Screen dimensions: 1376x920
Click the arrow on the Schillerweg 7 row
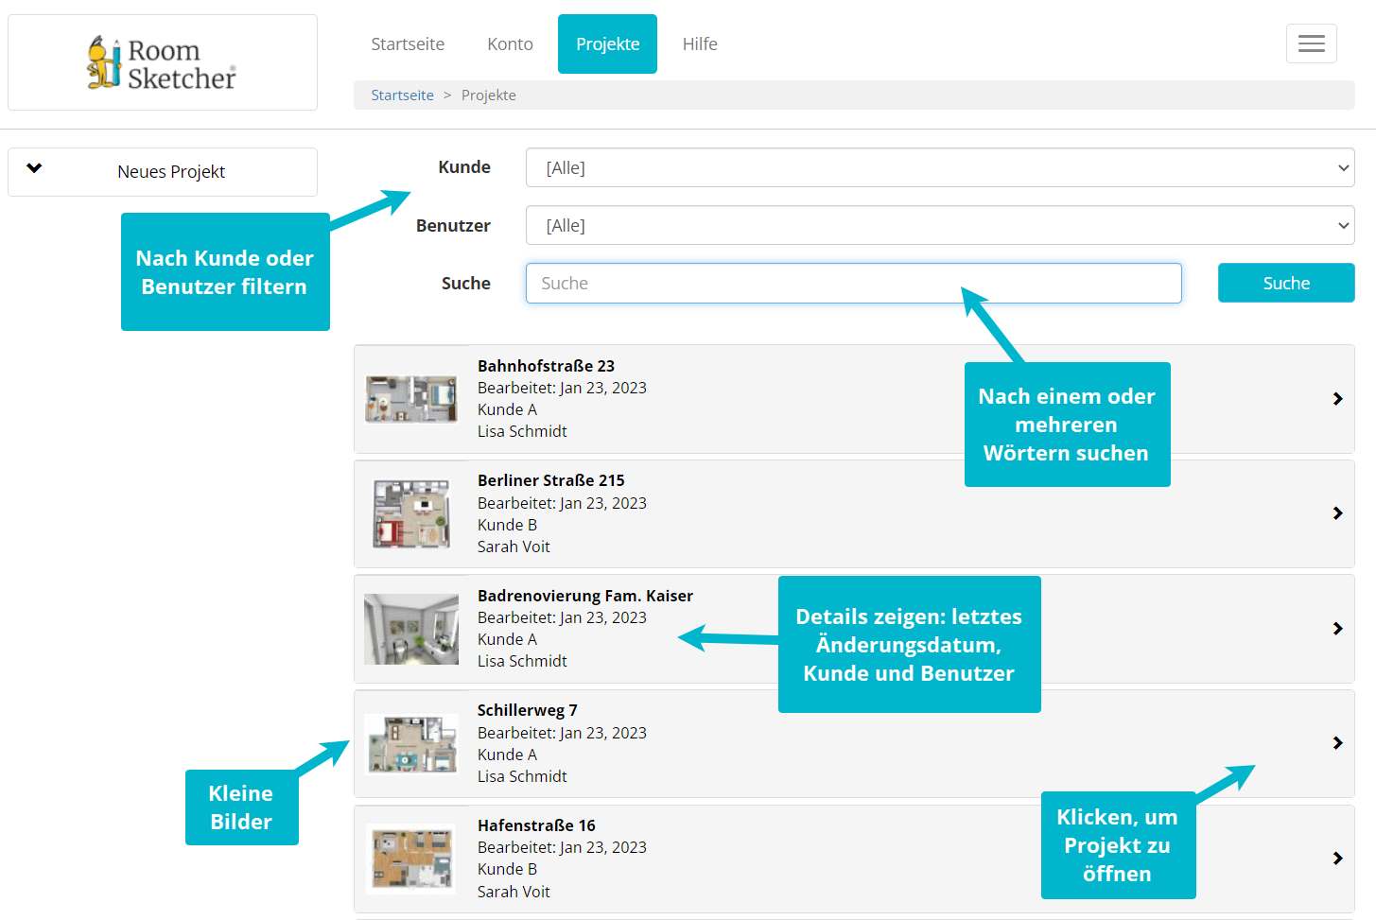(1337, 743)
